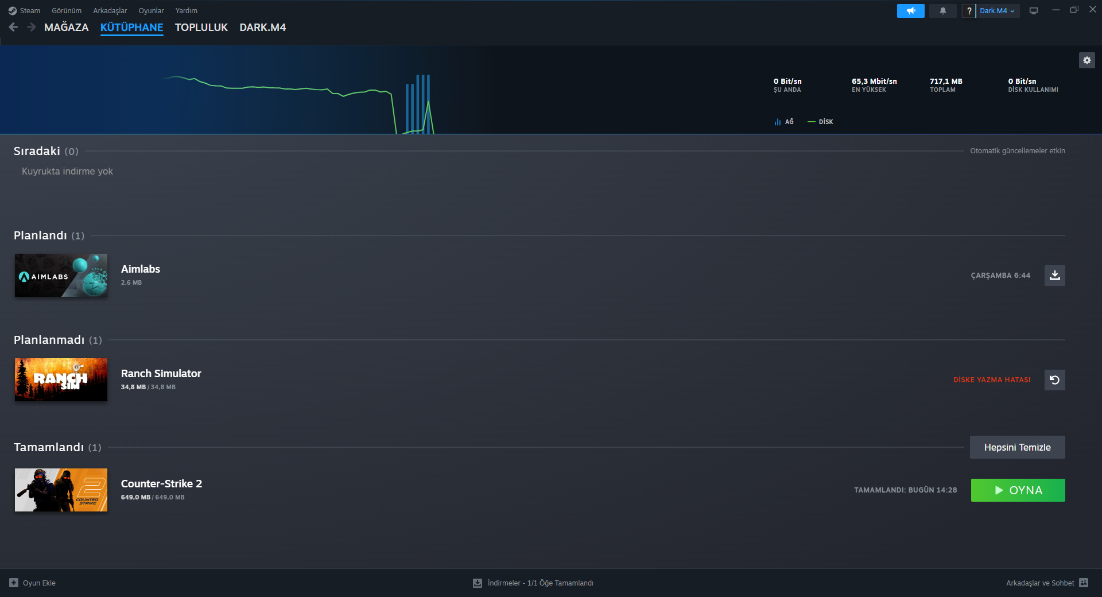The width and height of the screenshot is (1102, 597).
Task: Click the Planlandı section heading
Action: click(x=40, y=235)
